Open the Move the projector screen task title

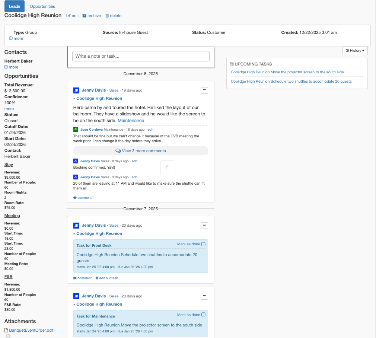click(x=139, y=325)
